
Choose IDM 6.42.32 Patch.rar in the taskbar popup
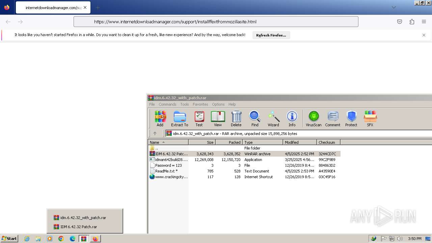click(x=85, y=227)
